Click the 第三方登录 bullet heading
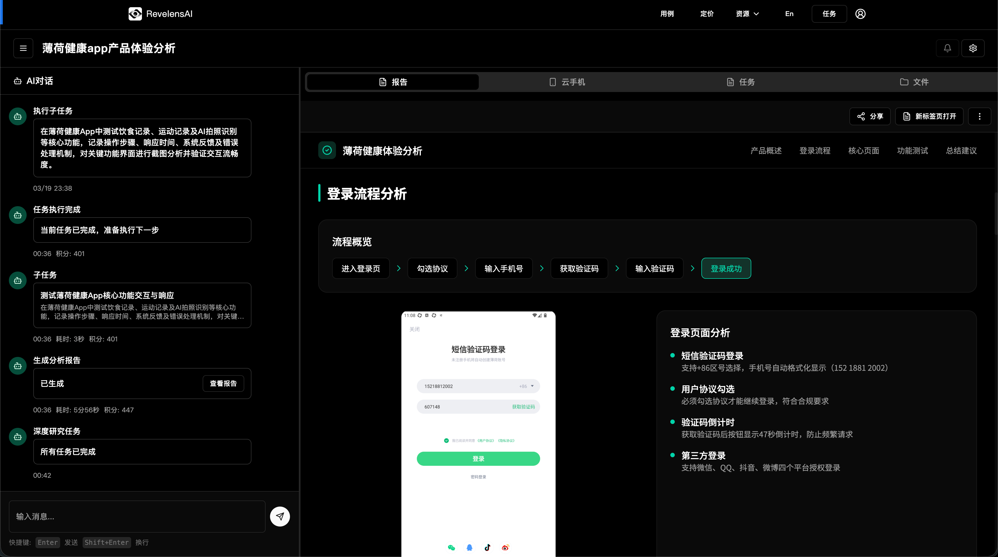998x557 pixels. [x=703, y=456]
